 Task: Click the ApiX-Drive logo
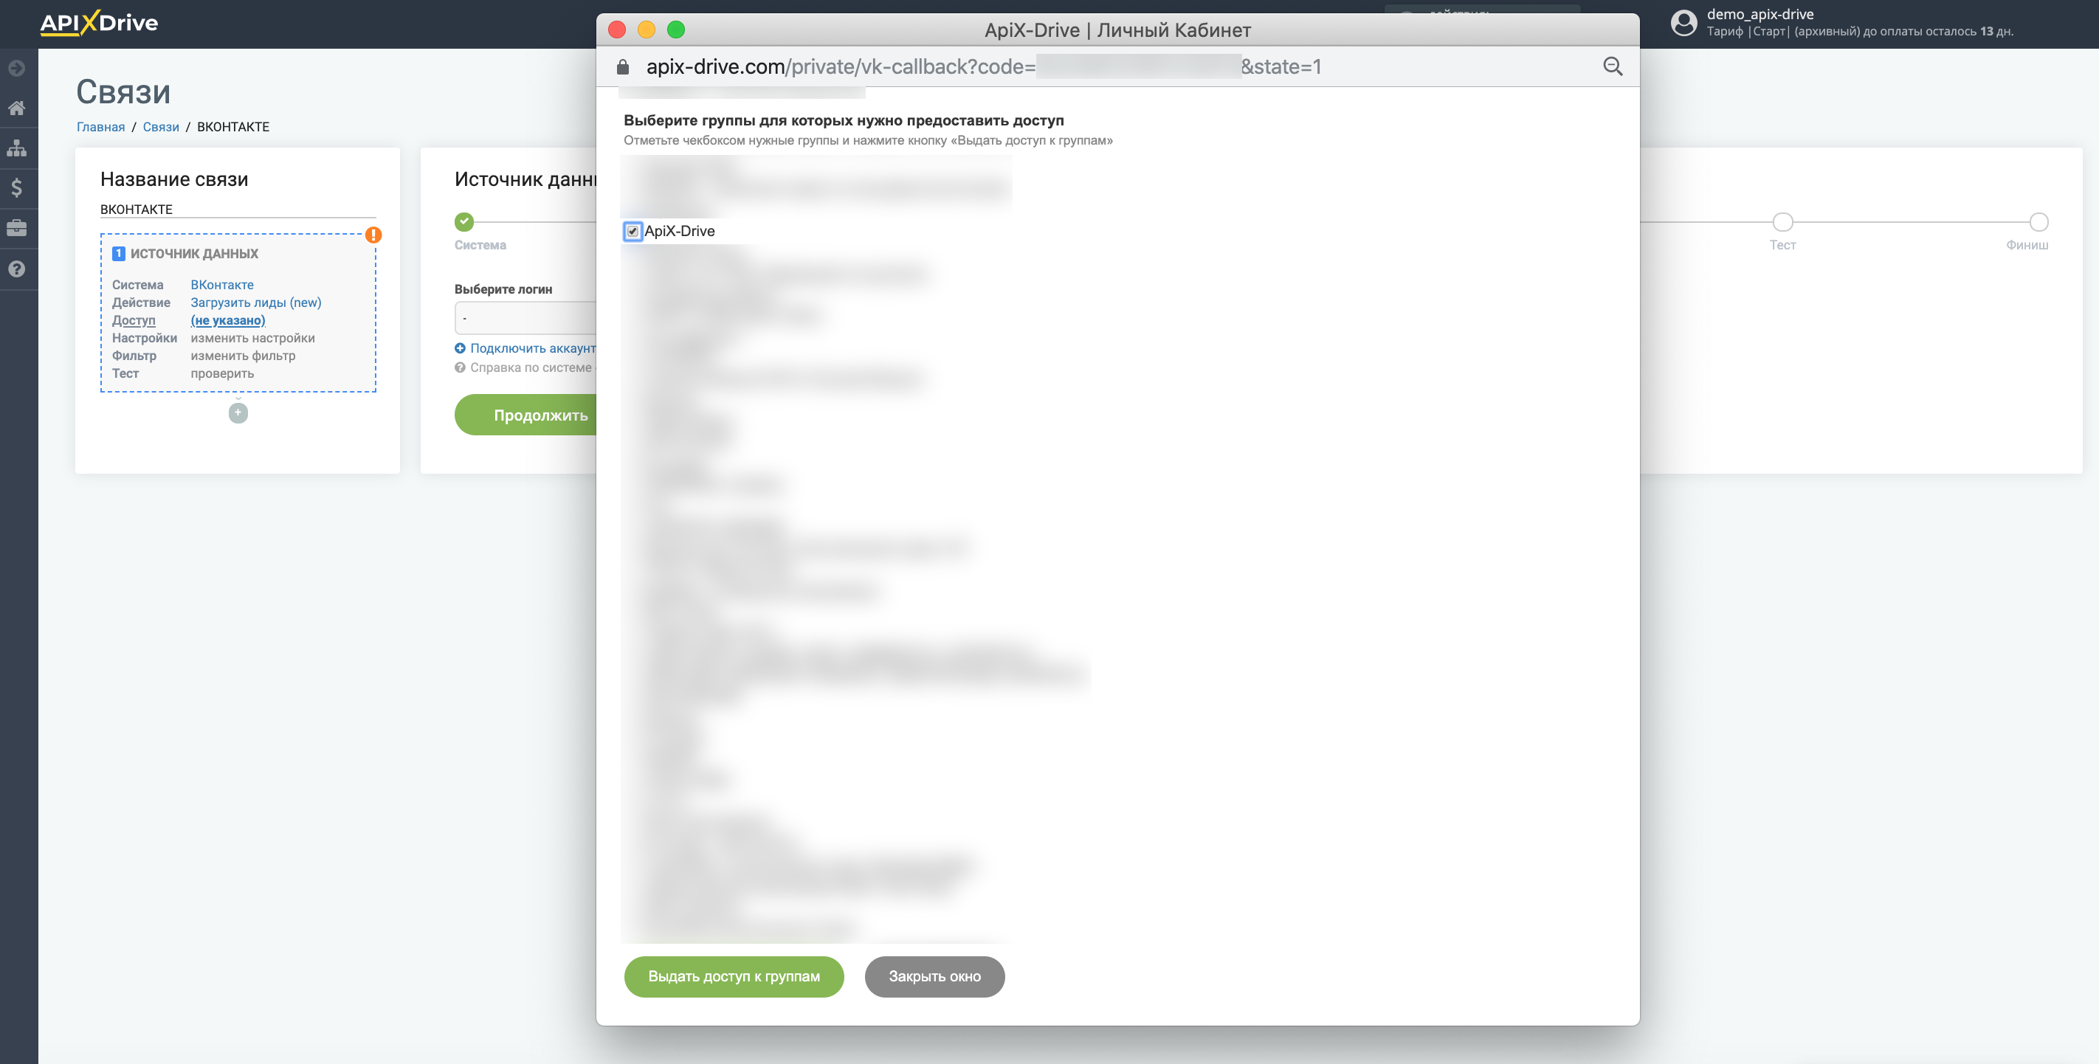(x=100, y=23)
